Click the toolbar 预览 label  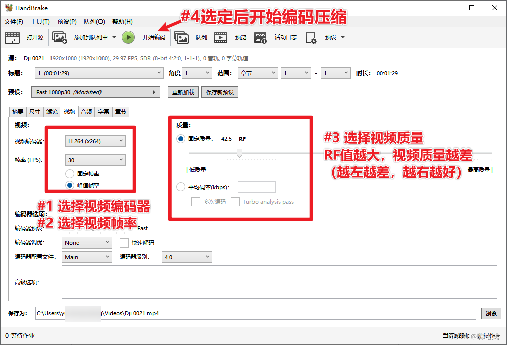[x=240, y=37]
